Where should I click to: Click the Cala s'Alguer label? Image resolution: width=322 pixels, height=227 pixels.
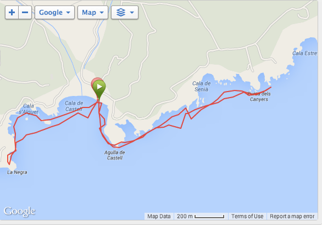point(29,109)
